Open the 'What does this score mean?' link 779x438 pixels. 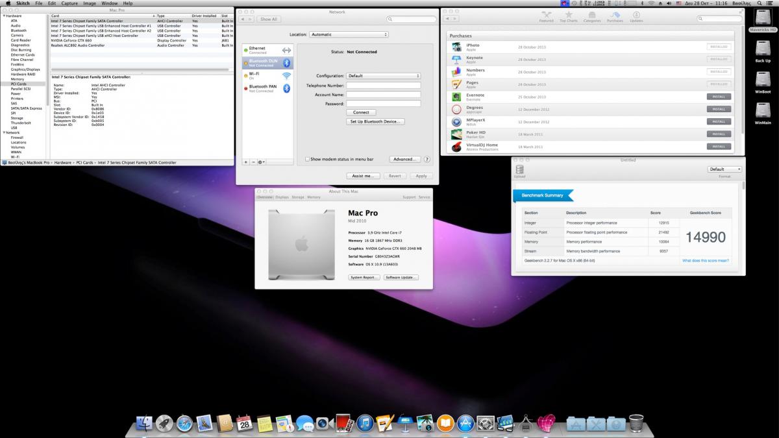(706, 260)
